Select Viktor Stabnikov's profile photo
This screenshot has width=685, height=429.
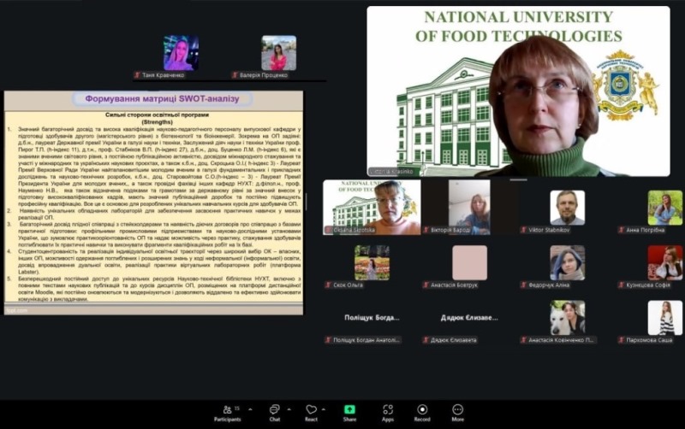click(567, 208)
